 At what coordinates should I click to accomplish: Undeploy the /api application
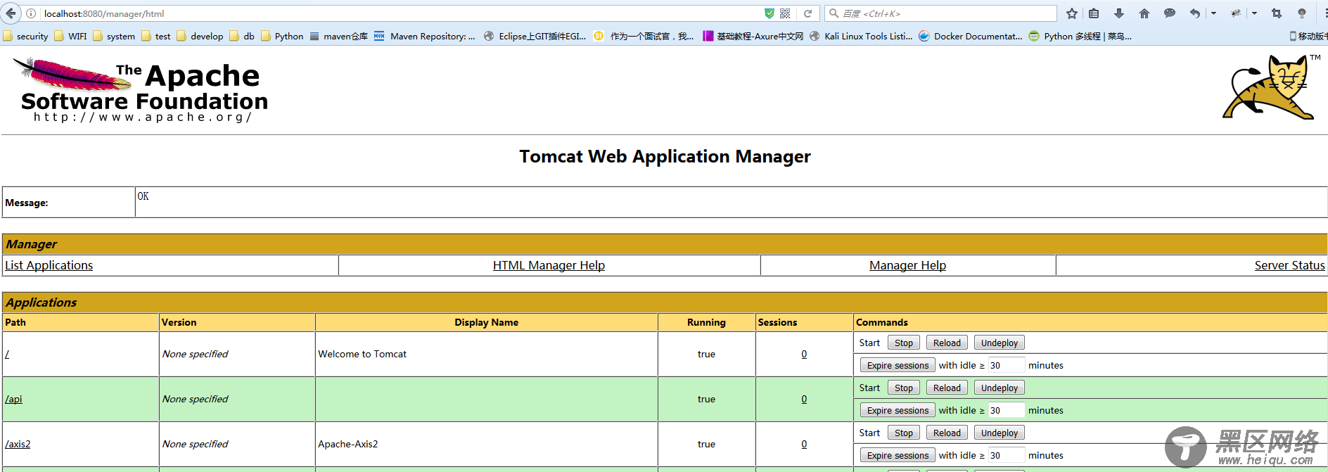click(x=1000, y=388)
